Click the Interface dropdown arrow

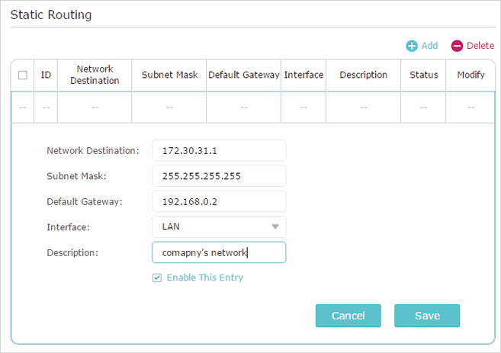tap(275, 226)
